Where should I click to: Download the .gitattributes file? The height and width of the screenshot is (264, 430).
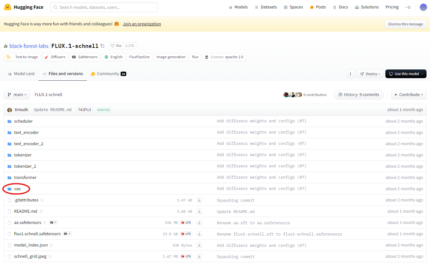click(199, 200)
